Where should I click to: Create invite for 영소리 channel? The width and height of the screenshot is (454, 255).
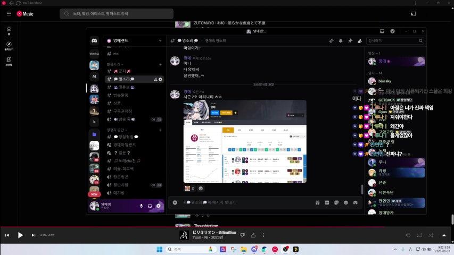tap(155, 79)
